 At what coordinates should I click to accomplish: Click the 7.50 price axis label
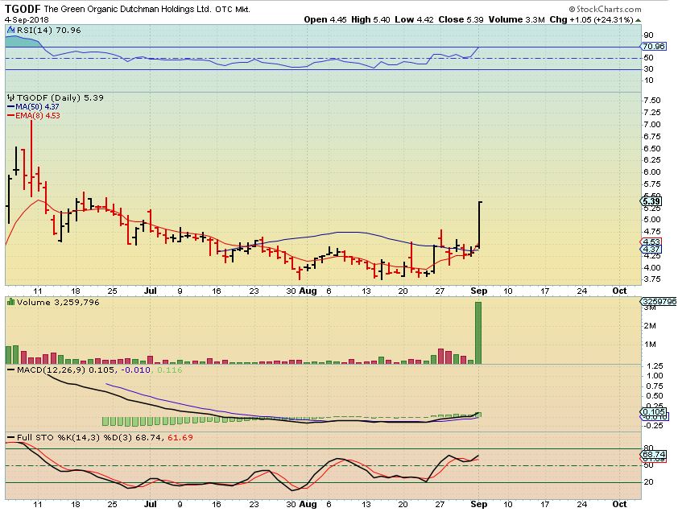click(x=652, y=101)
